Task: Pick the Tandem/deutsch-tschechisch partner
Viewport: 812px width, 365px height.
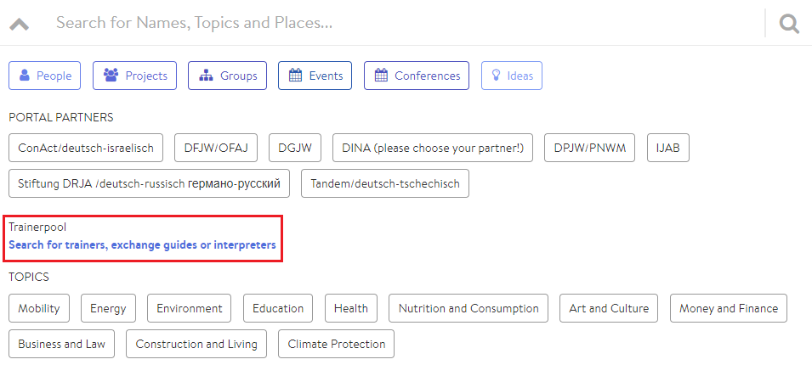Action: (385, 183)
